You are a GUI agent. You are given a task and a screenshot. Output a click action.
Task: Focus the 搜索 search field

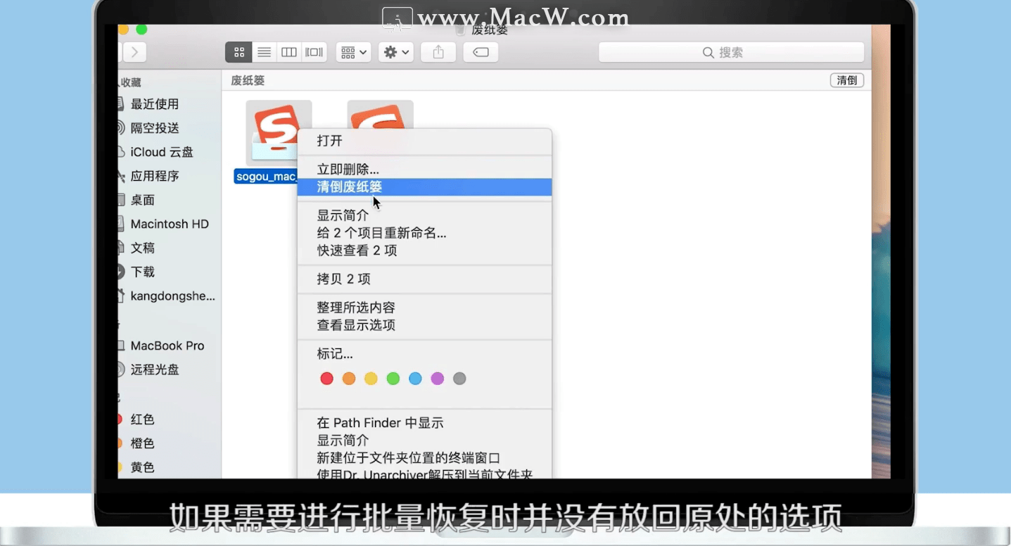pos(731,52)
